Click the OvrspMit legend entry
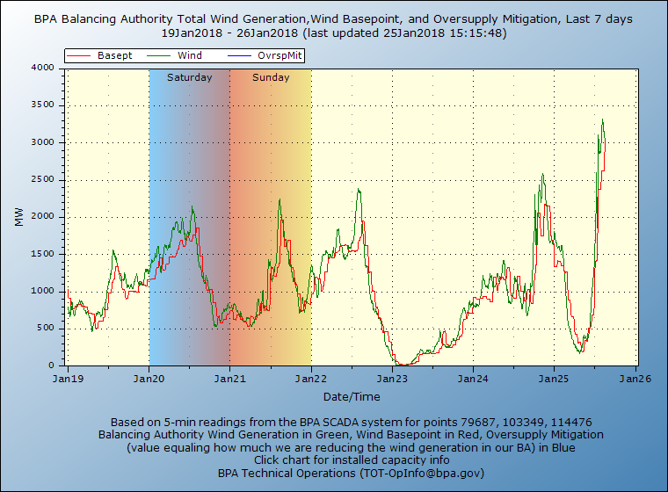This screenshot has height=492, width=668. 279,55
